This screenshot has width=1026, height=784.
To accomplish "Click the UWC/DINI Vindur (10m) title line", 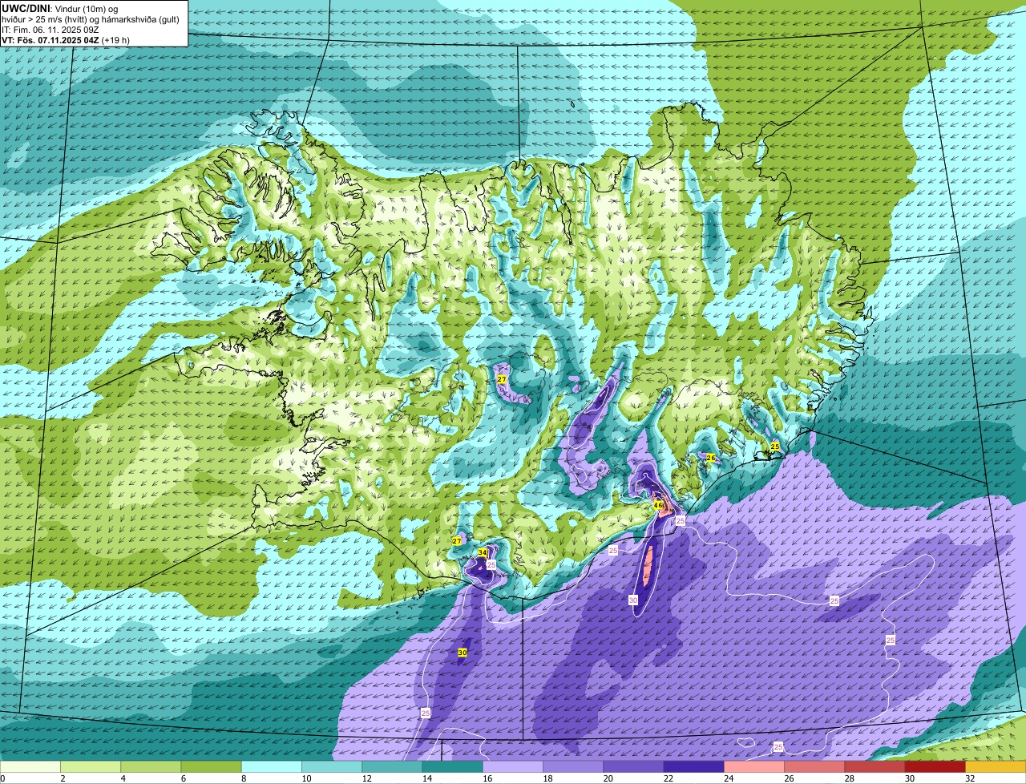I will click(60, 8).
